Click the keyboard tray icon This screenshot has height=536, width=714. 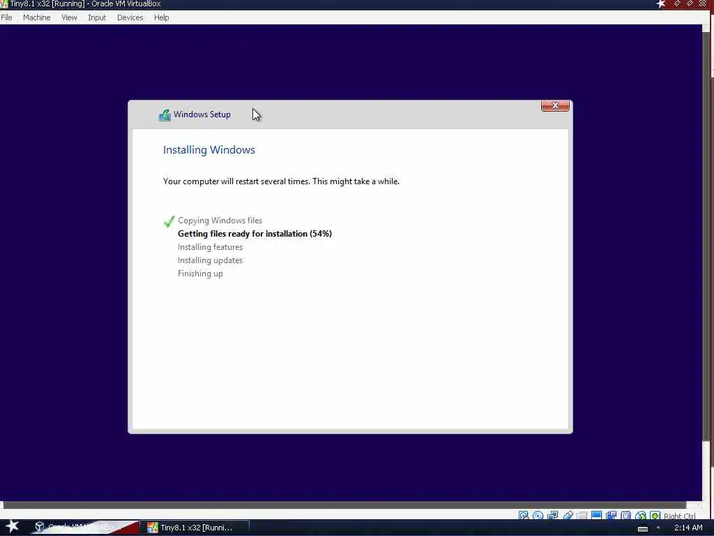[x=642, y=529]
